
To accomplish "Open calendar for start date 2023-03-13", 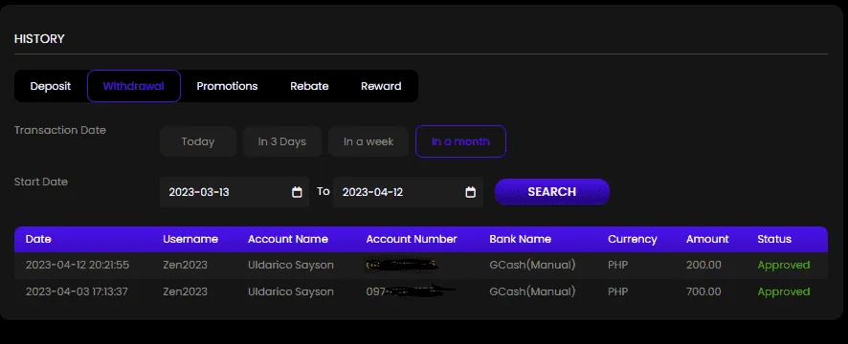I will pos(297,192).
